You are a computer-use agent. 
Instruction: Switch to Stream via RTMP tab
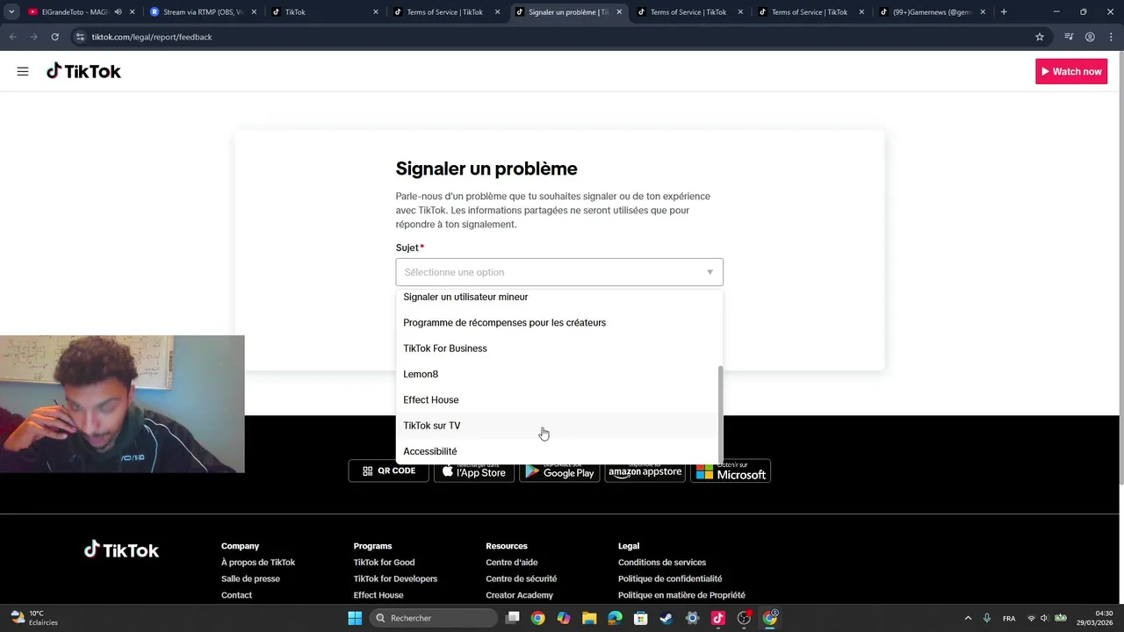coord(202,12)
